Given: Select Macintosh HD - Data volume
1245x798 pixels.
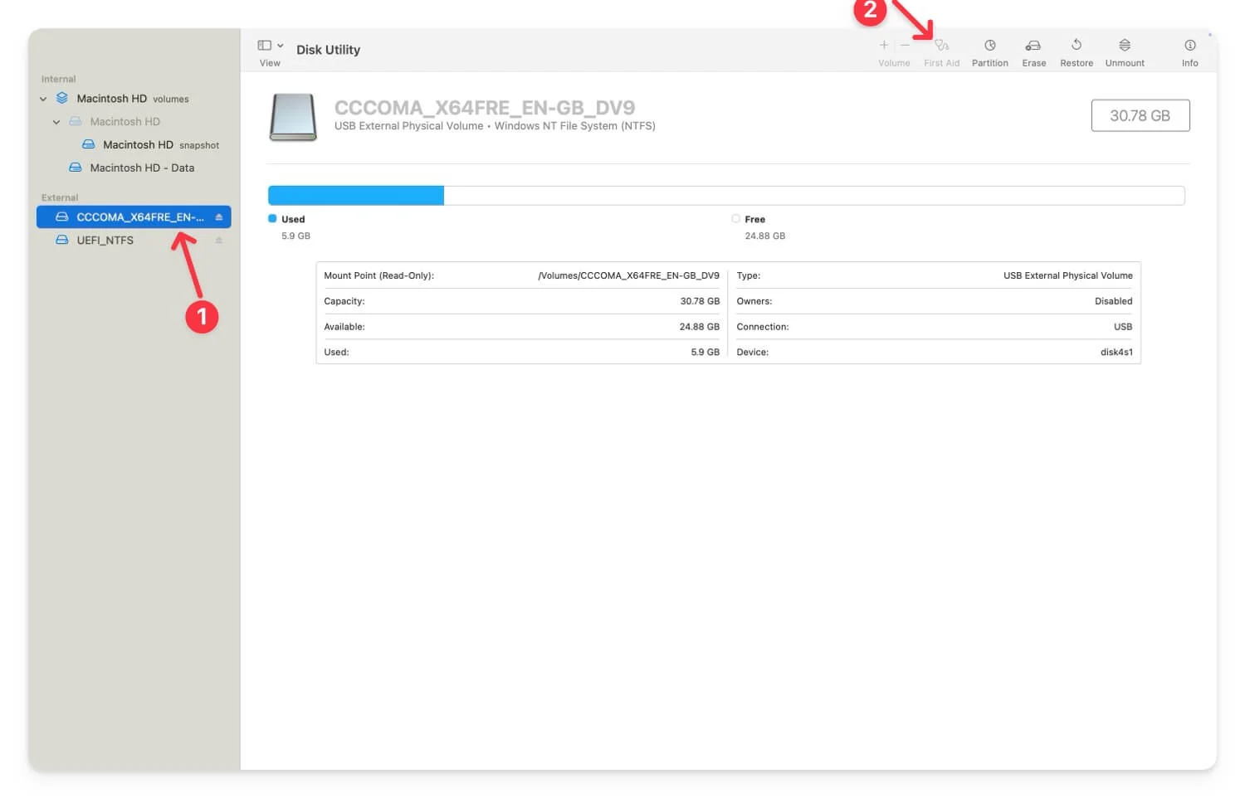Looking at the screenshot, I should tap(134, 168).
